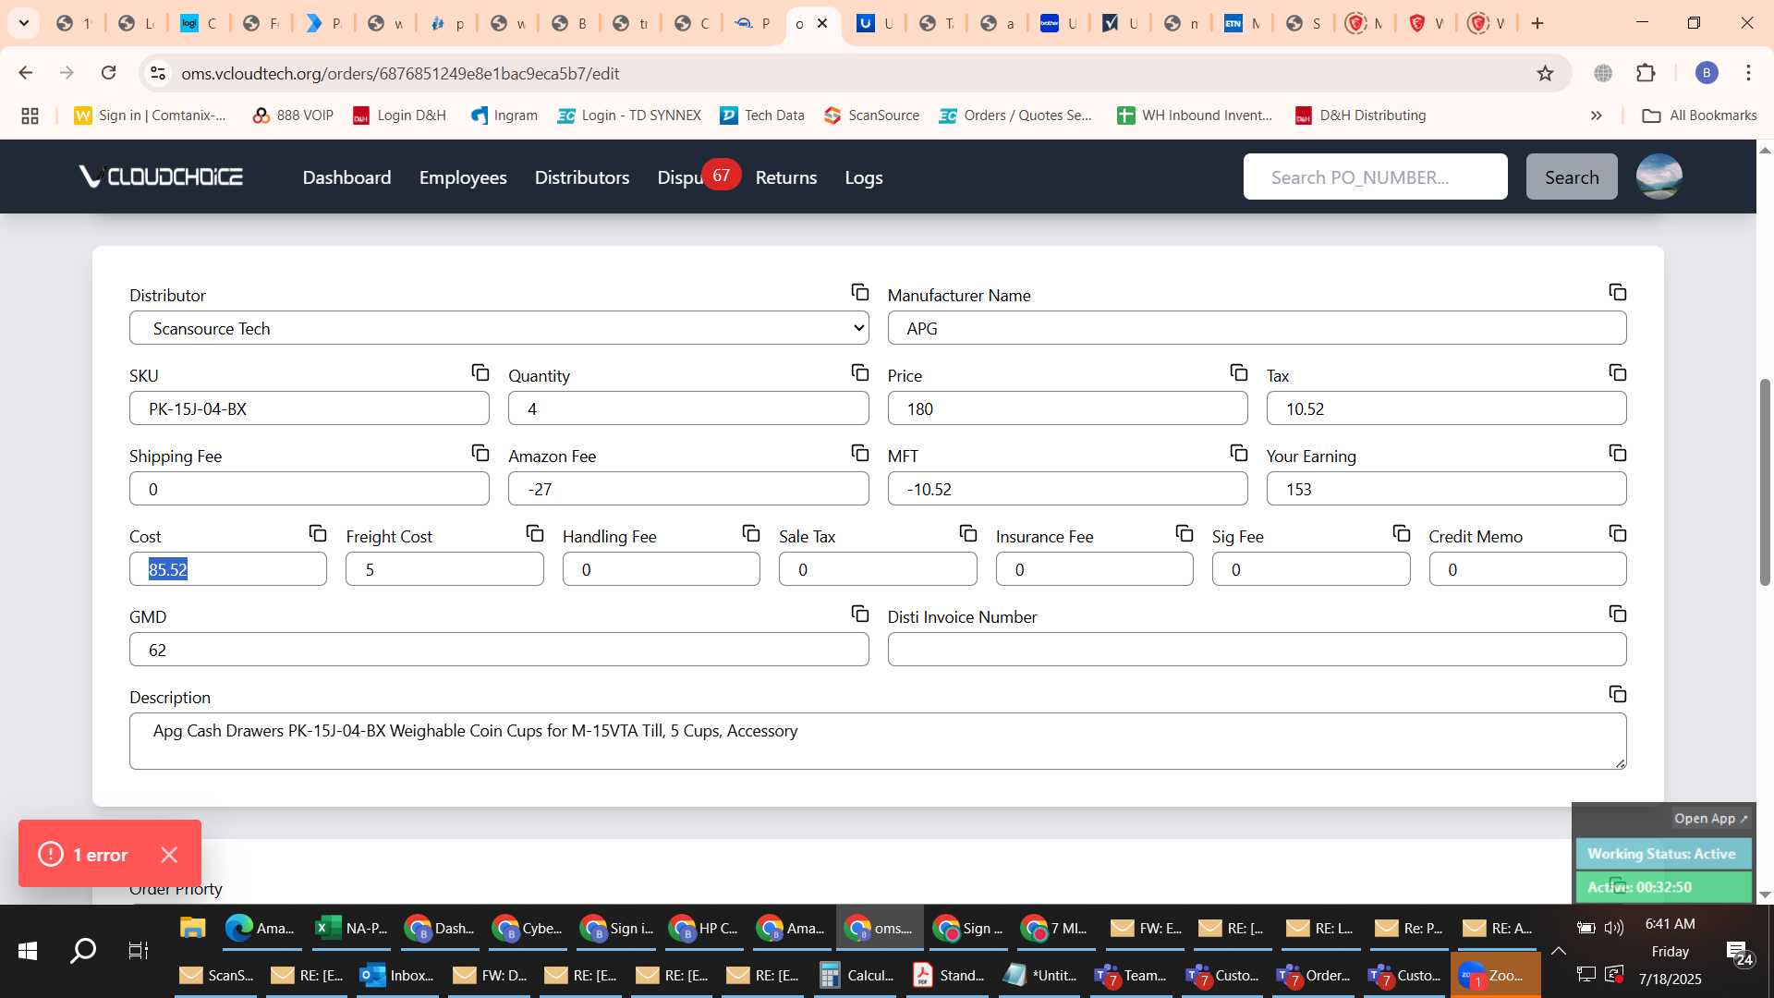Open the Login D&H bookmark
1774x998 pixels.
click(400, 116)
